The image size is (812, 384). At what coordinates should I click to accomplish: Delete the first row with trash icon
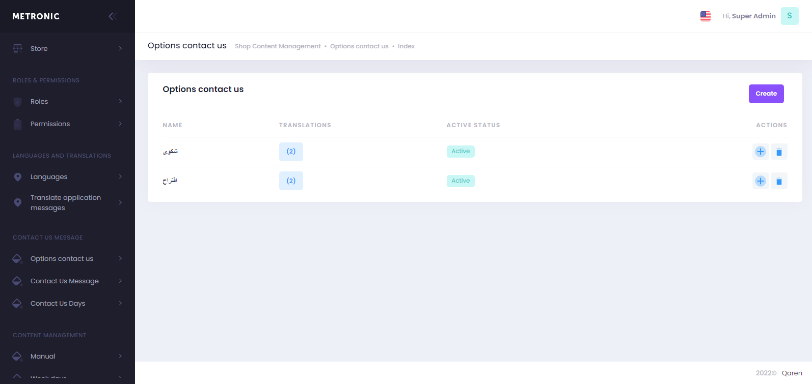click(779, 152)
